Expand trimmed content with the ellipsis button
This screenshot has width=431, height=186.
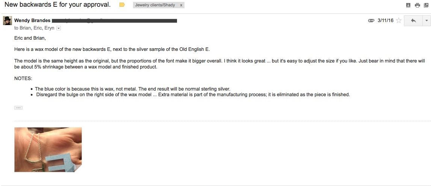tap(18, 108)
